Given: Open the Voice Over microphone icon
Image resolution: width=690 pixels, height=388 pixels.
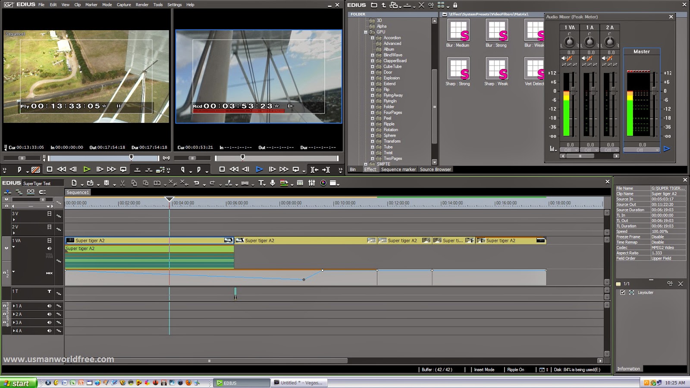Looking at the screenshot, I should [x=273, y=183].
